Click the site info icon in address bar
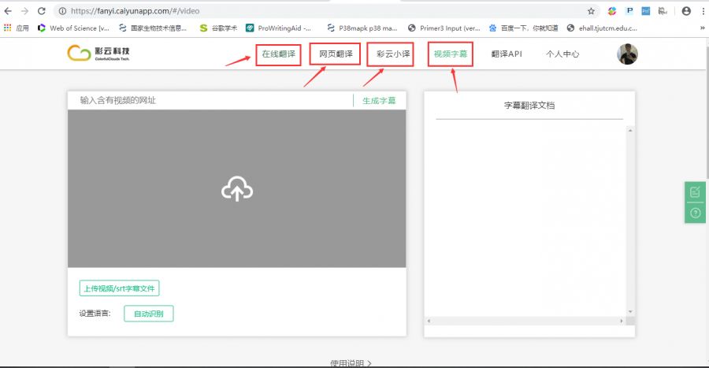This screenshot has height=368, width=709. pyautogui.click(x=62, y=11)
